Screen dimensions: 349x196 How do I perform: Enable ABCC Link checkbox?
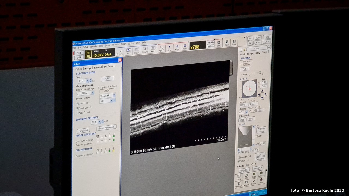point(77,113)
